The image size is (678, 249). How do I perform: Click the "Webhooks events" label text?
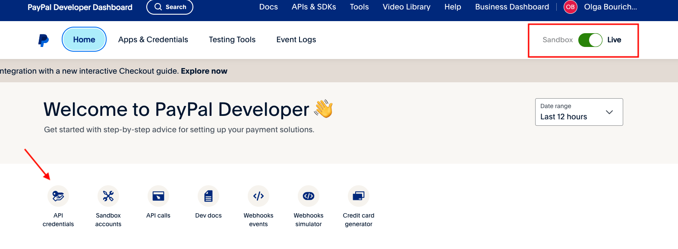pos(259,220)
